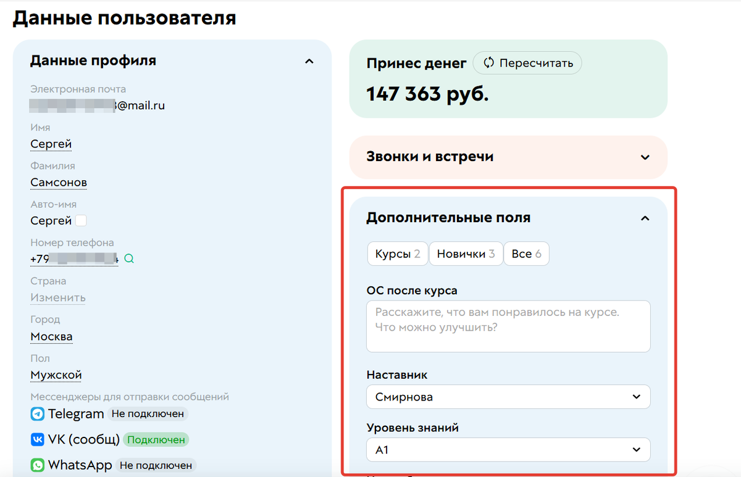Open the Telegram messenger icon
Screen dimensions: 741x477
point(38,413)
